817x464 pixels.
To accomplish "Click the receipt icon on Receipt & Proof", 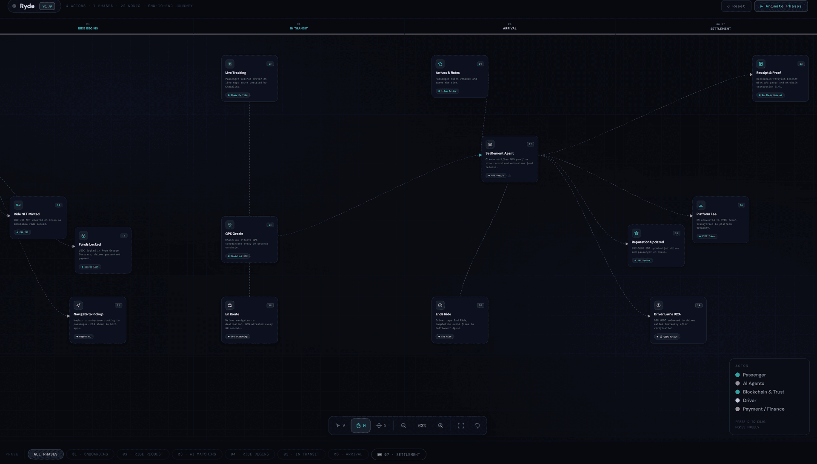I will (x=761, y=64).
